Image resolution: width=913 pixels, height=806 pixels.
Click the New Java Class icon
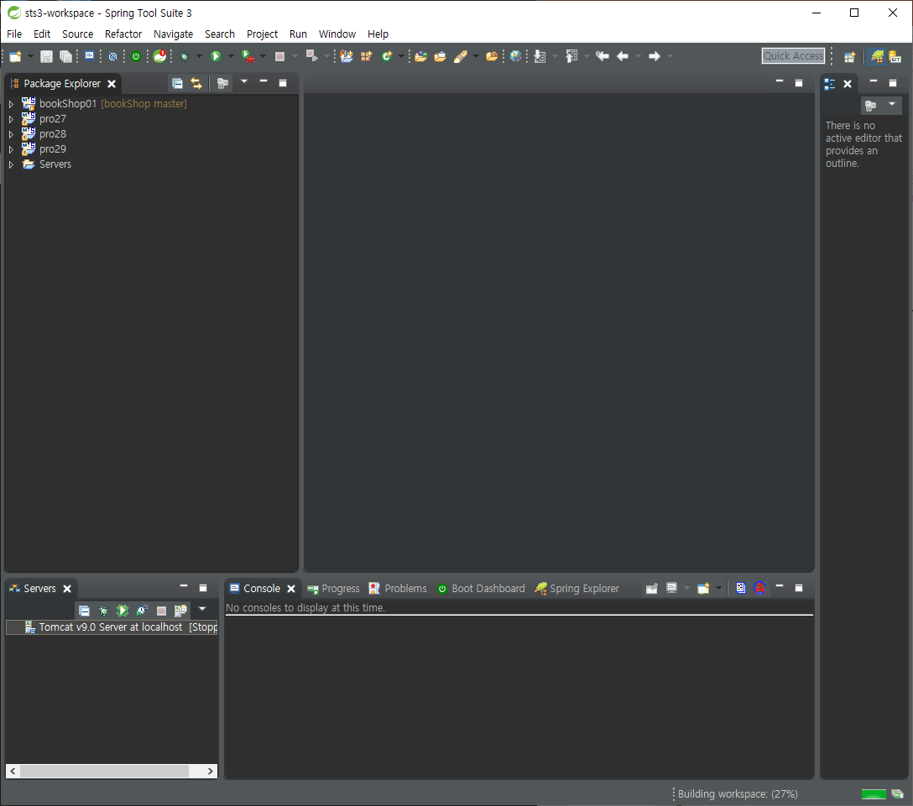click(x=387, y=56)
